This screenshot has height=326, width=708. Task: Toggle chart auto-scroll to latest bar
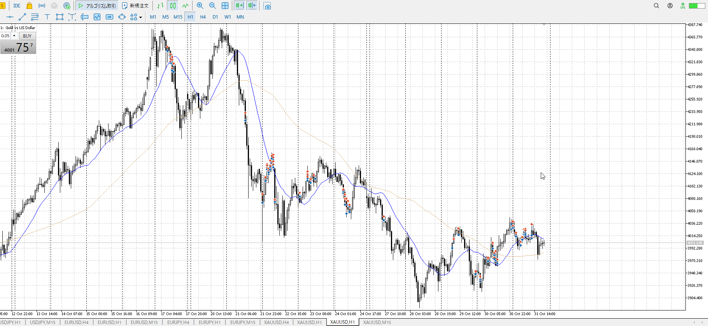tap(240, 6)
